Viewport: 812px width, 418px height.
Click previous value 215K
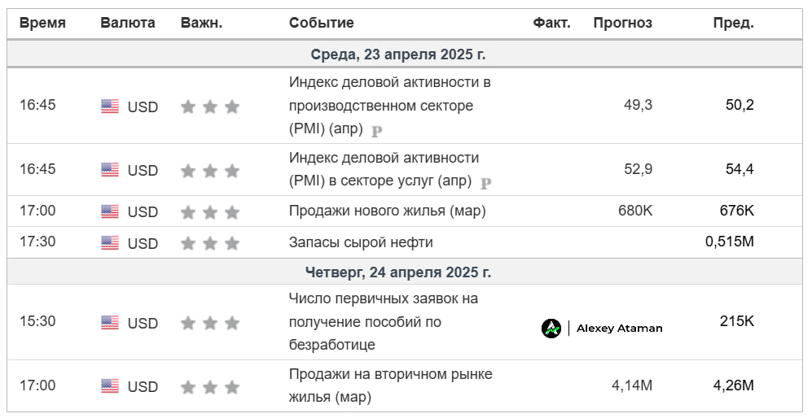pyautogui.click(x=737, y=320)
